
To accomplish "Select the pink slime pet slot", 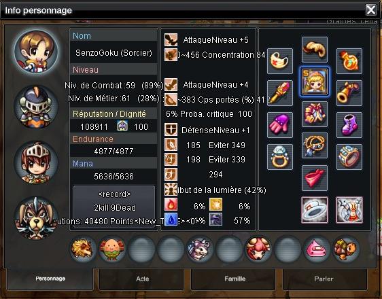I will (316, 249).
